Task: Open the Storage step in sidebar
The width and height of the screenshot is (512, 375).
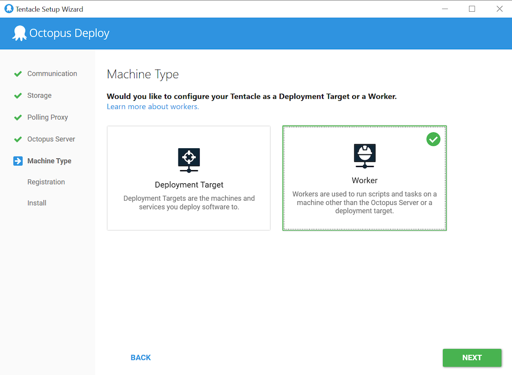Action: tap(39, 96)
